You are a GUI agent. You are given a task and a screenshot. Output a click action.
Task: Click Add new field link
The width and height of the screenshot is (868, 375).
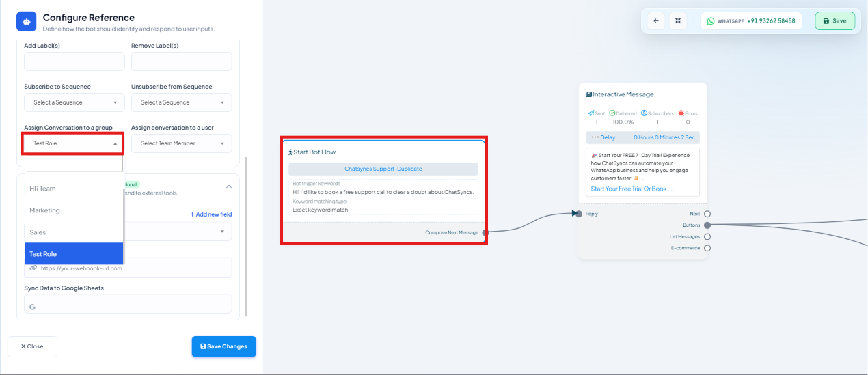coord(211,214)
